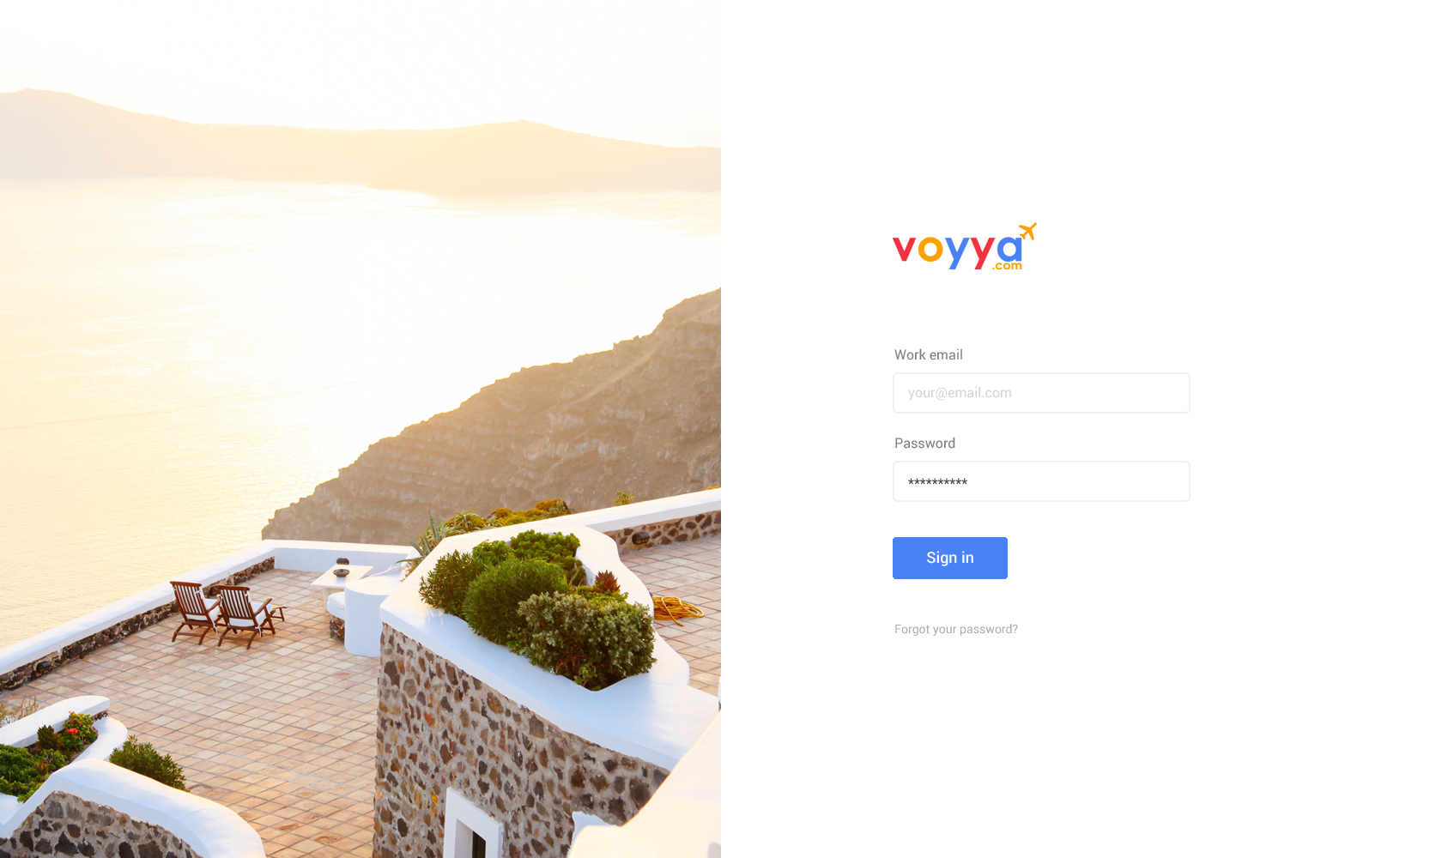Click the blue letter 'a' in logo
The width and height of the screenshot is (1442, 858).
[1009, 249]
